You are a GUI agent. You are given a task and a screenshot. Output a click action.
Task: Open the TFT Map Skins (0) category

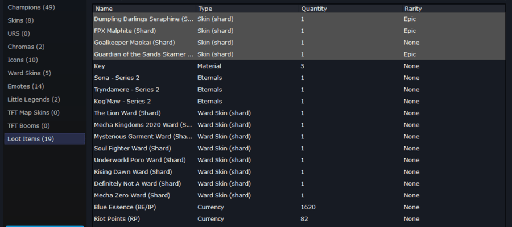click(x=44, y=113)
